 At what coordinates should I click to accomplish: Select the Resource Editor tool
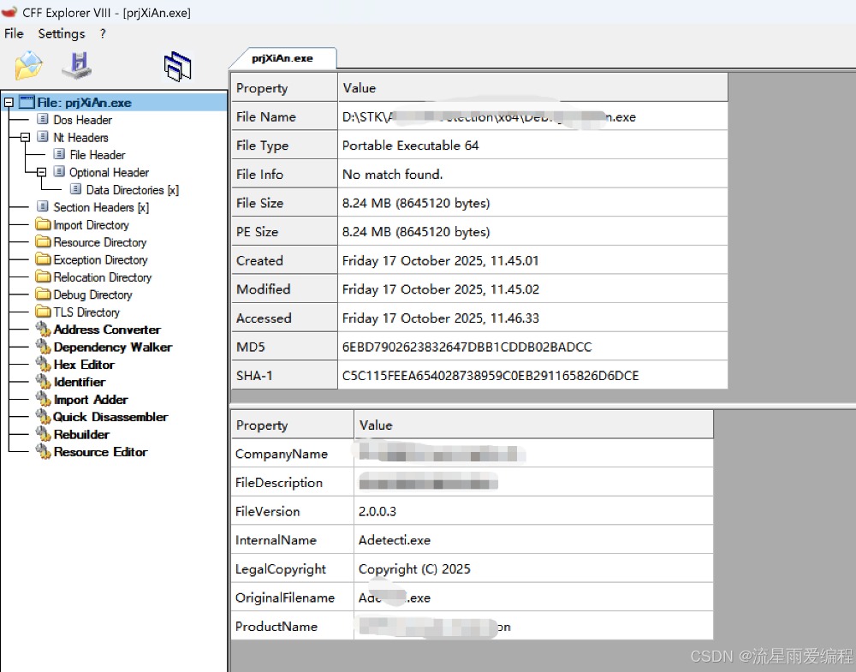(100, 452)
